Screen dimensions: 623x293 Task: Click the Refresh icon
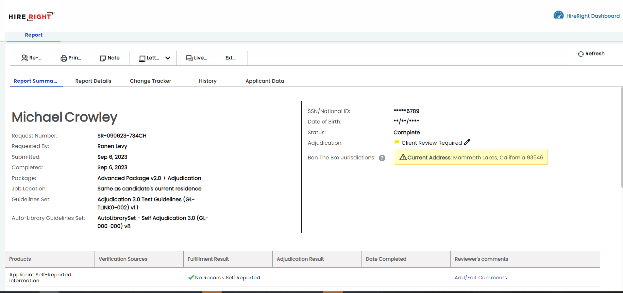click(x=581, y=54)
